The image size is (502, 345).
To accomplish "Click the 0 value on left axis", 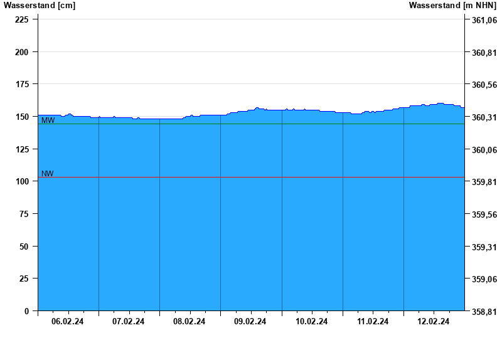I will click(26, 311).
